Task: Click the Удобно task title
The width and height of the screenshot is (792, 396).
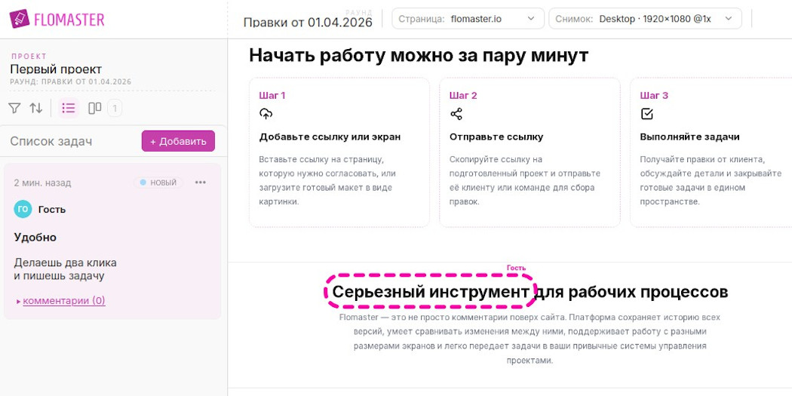Action: 35,238
